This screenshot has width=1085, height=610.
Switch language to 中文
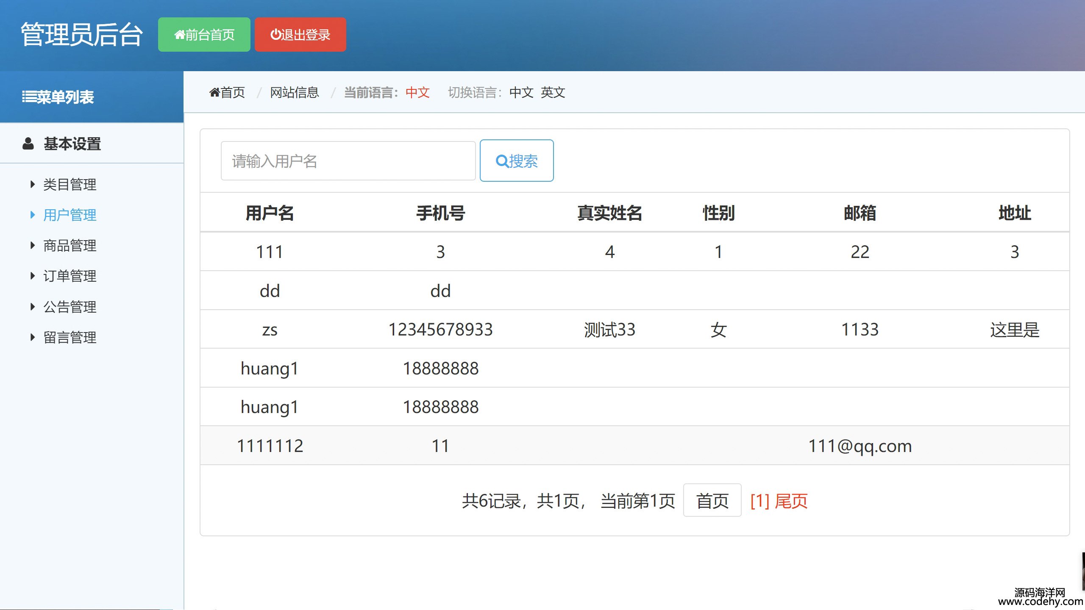521,92
